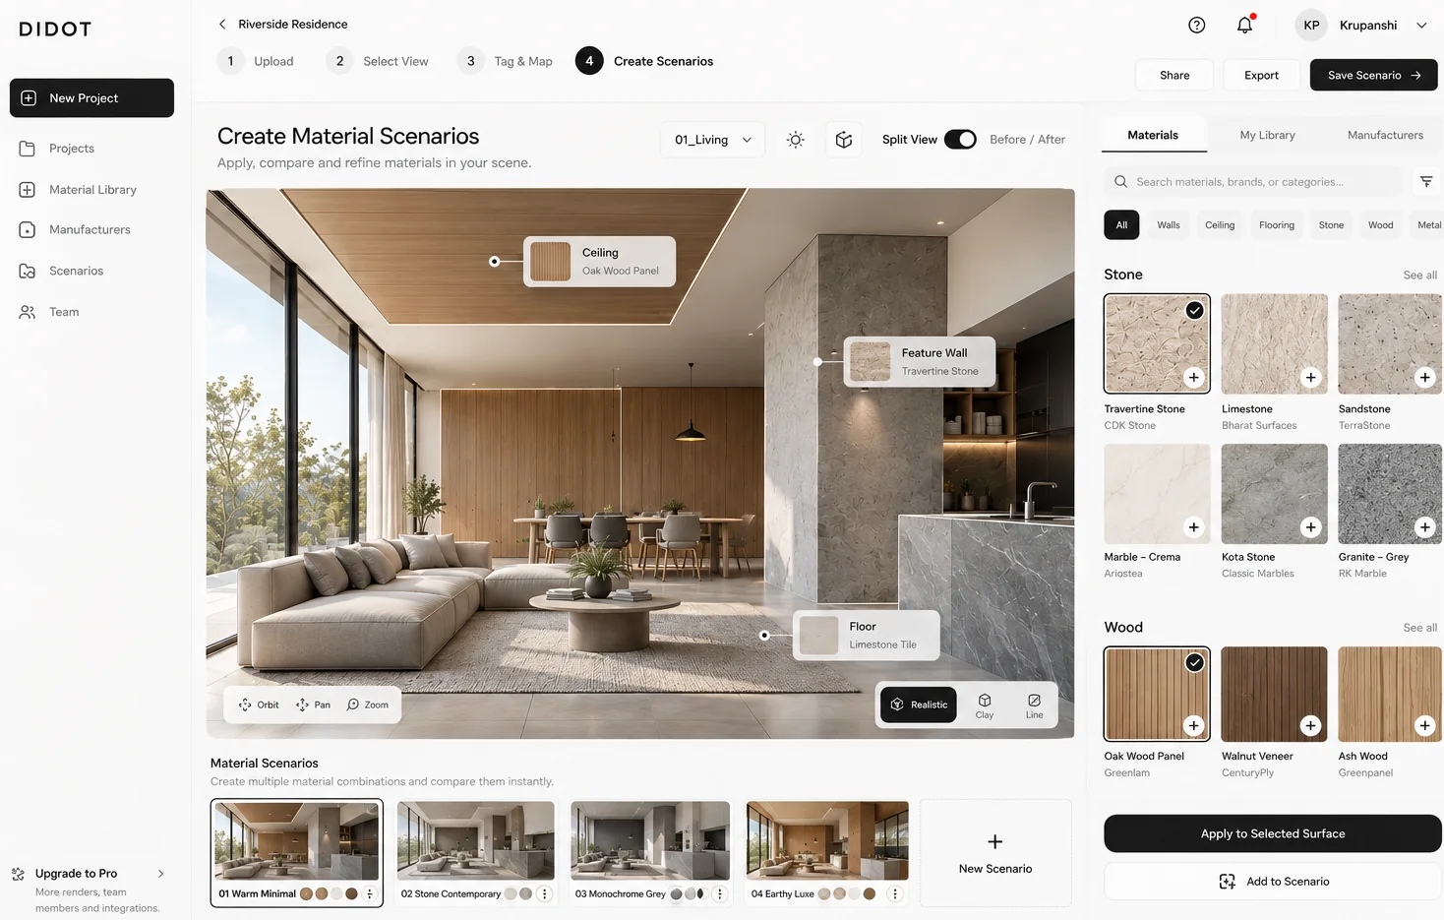Expand the Upgrade to Pro chevron
The image size is (1444, 920).
click(161, 874)
